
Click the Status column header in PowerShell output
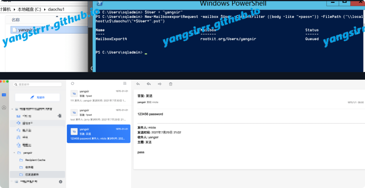(312, 30)
